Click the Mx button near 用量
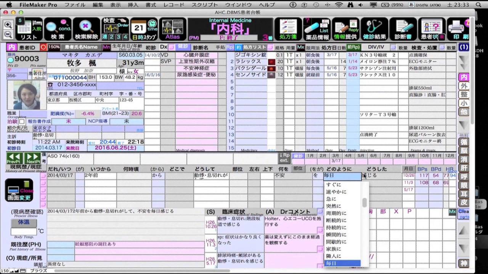 [300, 47]
